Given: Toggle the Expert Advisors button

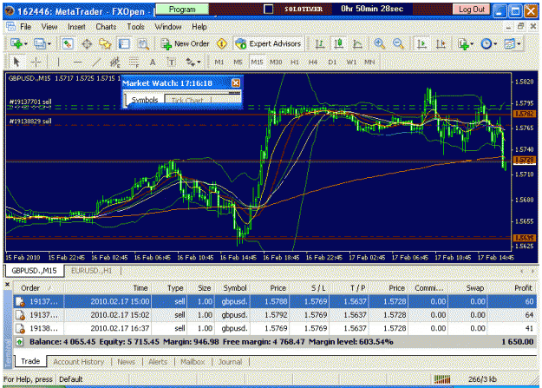Looking at the screenshot, I should point(268,44).
